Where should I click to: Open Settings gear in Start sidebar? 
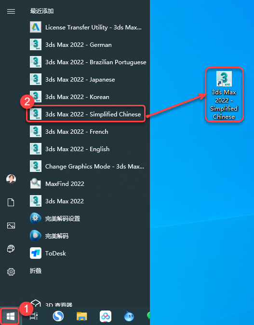11,271
